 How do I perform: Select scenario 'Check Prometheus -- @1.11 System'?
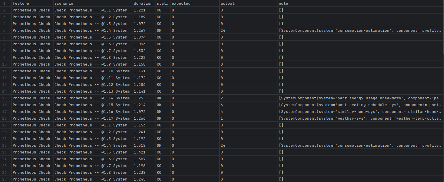(x=92, y=78)
